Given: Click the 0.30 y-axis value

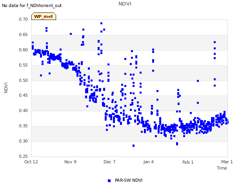Looking at the screenshot, I should pos(24,141).
